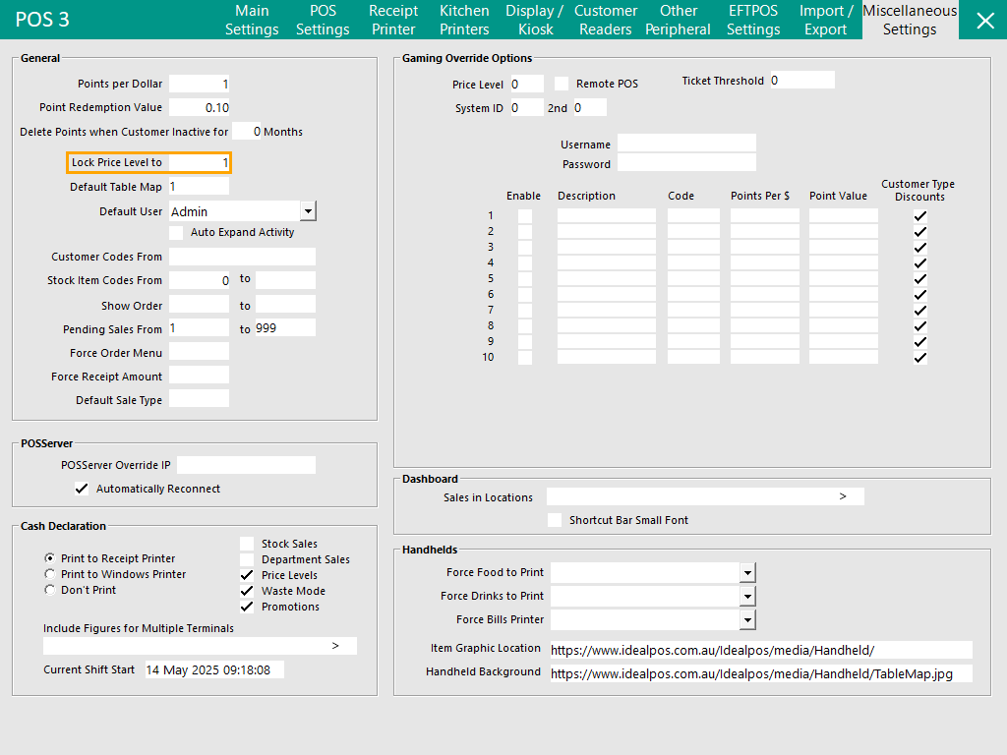Close the POS 3 settings window
Image resolution: width=1007 pixels, height=755 pixels.
point(984,20)
